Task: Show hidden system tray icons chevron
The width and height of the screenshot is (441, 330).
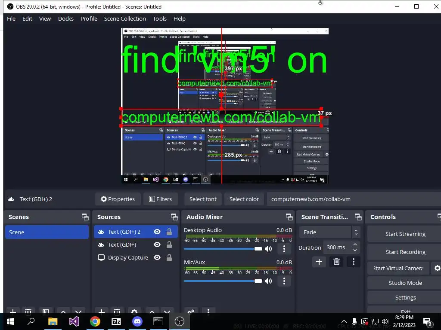Action: click(344, 321)
